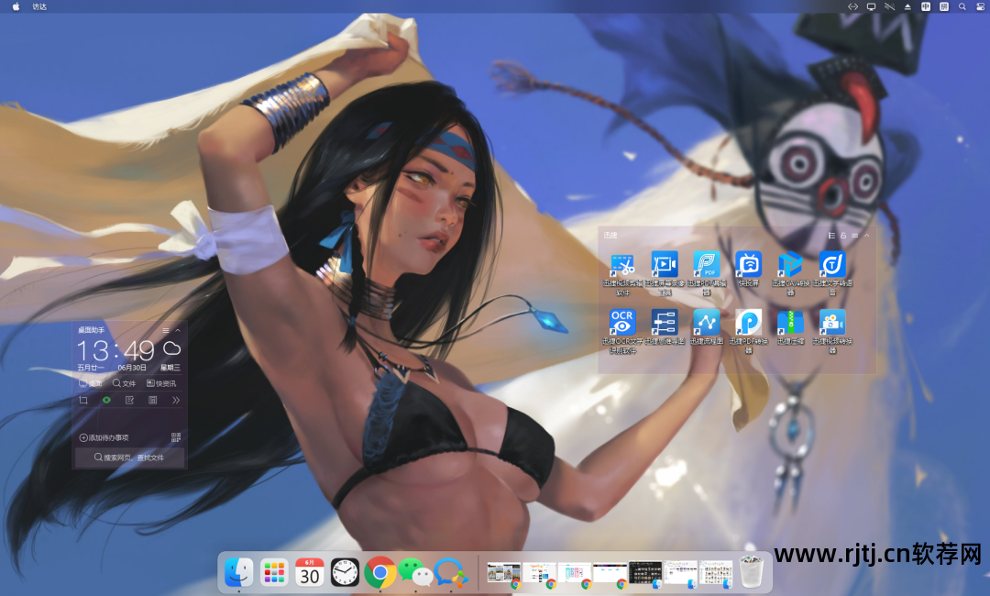Launch the 迅捷PDF编辑器 shortcut

706,265
